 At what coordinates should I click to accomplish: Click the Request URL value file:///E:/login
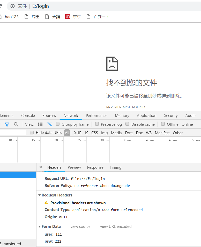(x=88, y=179)
